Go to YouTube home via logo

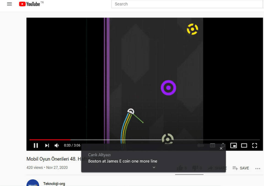coord(29,4)
